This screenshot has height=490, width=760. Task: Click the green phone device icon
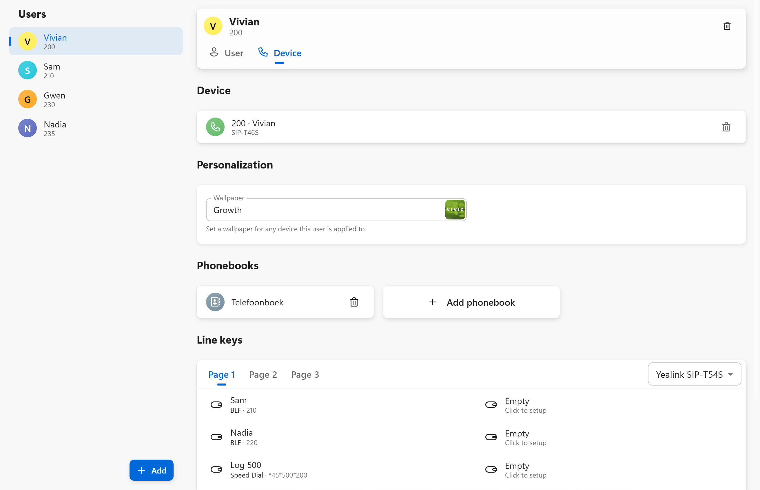(215, 127)
